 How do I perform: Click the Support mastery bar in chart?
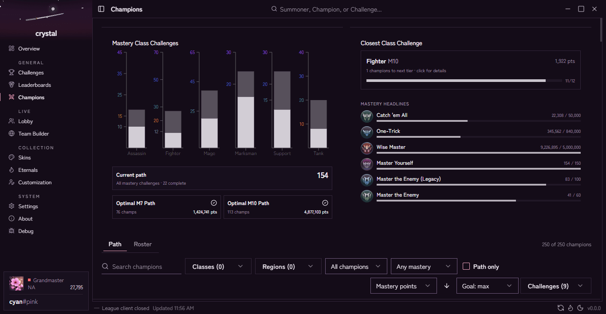(282, 109)
